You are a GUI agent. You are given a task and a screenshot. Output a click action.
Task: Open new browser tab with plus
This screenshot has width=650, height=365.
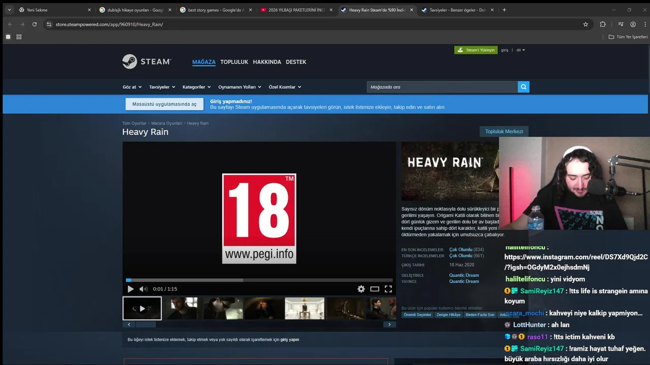(504, 10)
